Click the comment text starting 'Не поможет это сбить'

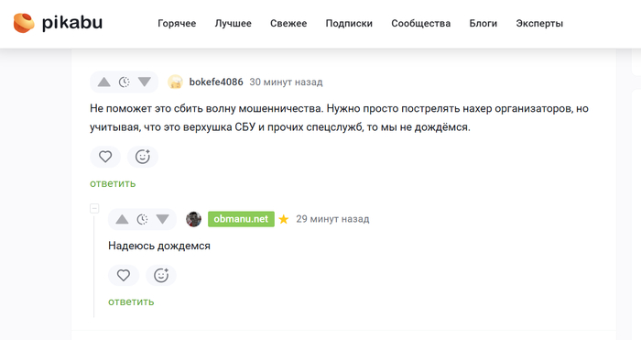click(340, 118)
